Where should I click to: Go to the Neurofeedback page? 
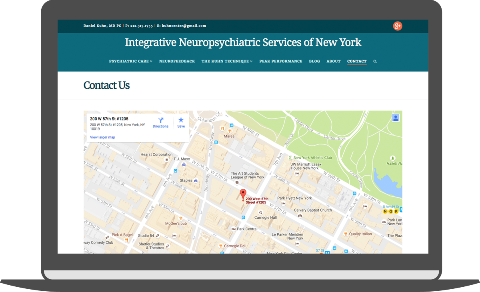pos(177,62)
